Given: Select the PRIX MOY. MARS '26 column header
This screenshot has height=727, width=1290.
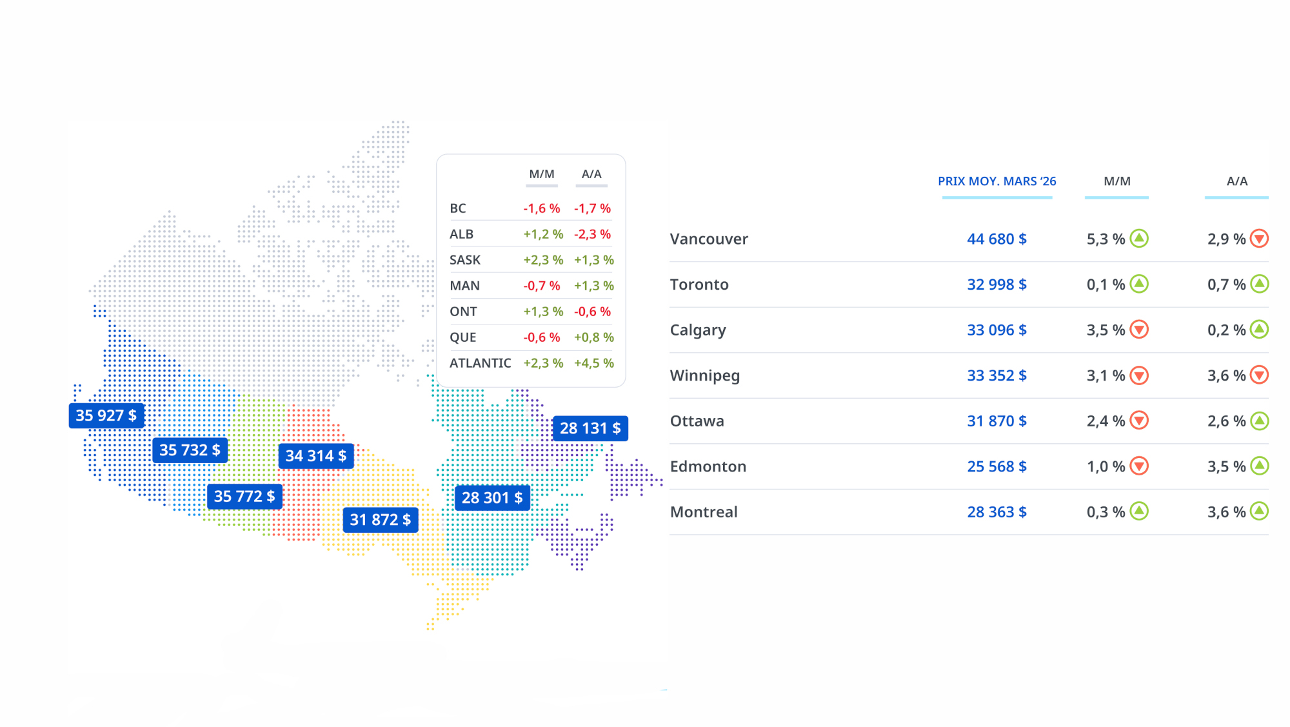Looking at the screenshot, I should pos(997,181).
